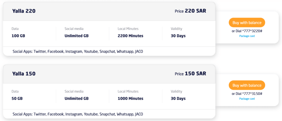Click the 220 SAR price label

click(x=195, y=11)
